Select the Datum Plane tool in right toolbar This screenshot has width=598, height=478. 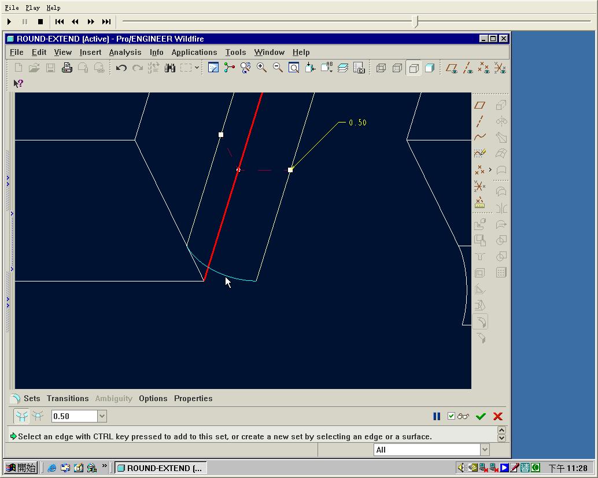pyautogui.click(x=480, y=105)
